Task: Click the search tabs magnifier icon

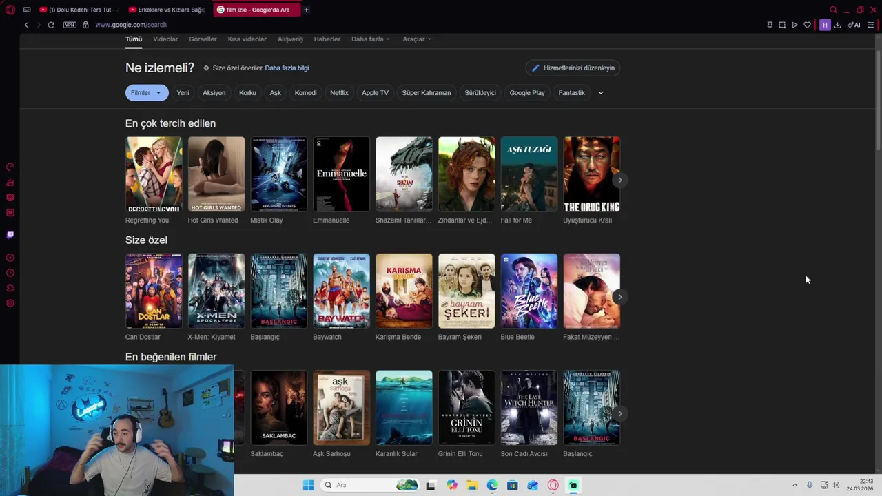Action: click(x=833, y=10)
